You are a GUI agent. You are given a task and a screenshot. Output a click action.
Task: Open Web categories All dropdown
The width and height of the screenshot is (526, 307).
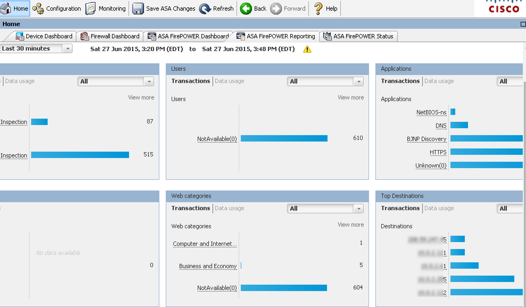click(359, 209)
